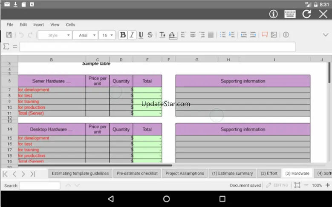Viewport: 332px width, 207px height.
Task: Click the Sum function sigma icon
Action: 6,47
